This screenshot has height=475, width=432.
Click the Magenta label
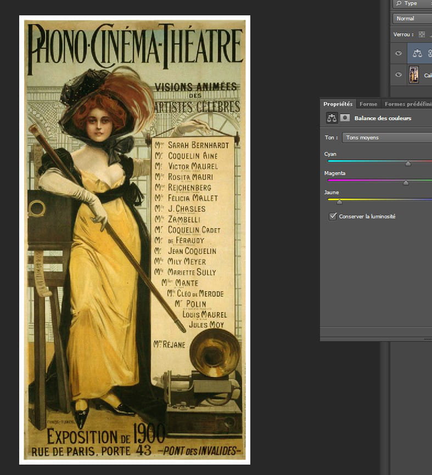point(335,173)
